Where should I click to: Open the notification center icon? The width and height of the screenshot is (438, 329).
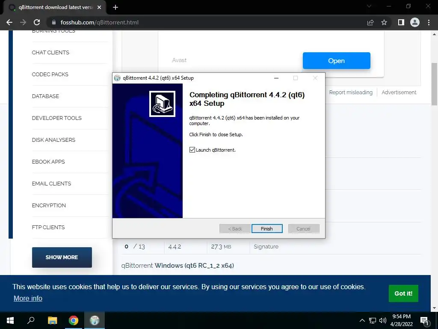tap(424, 320)
